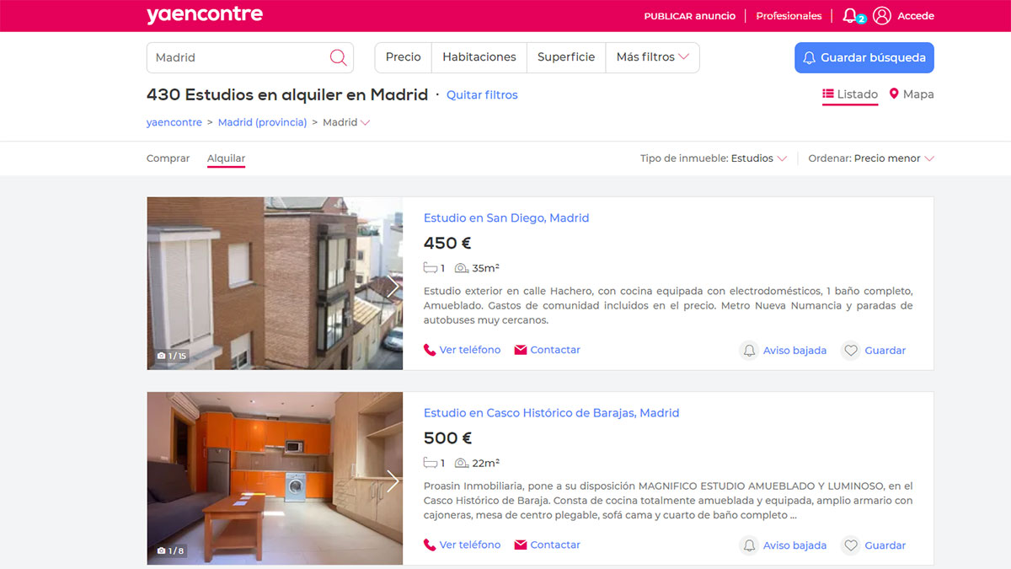Open Ordenar Precio menor dropdown
The image size is (1011, 569).
(x=871, y=158)
